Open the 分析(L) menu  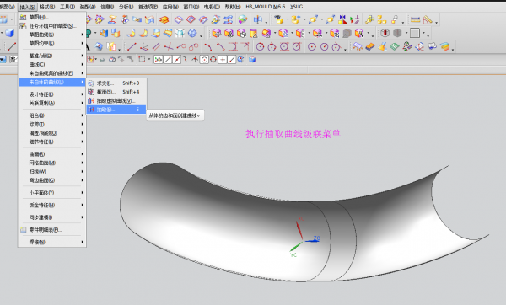click(126, 7)
